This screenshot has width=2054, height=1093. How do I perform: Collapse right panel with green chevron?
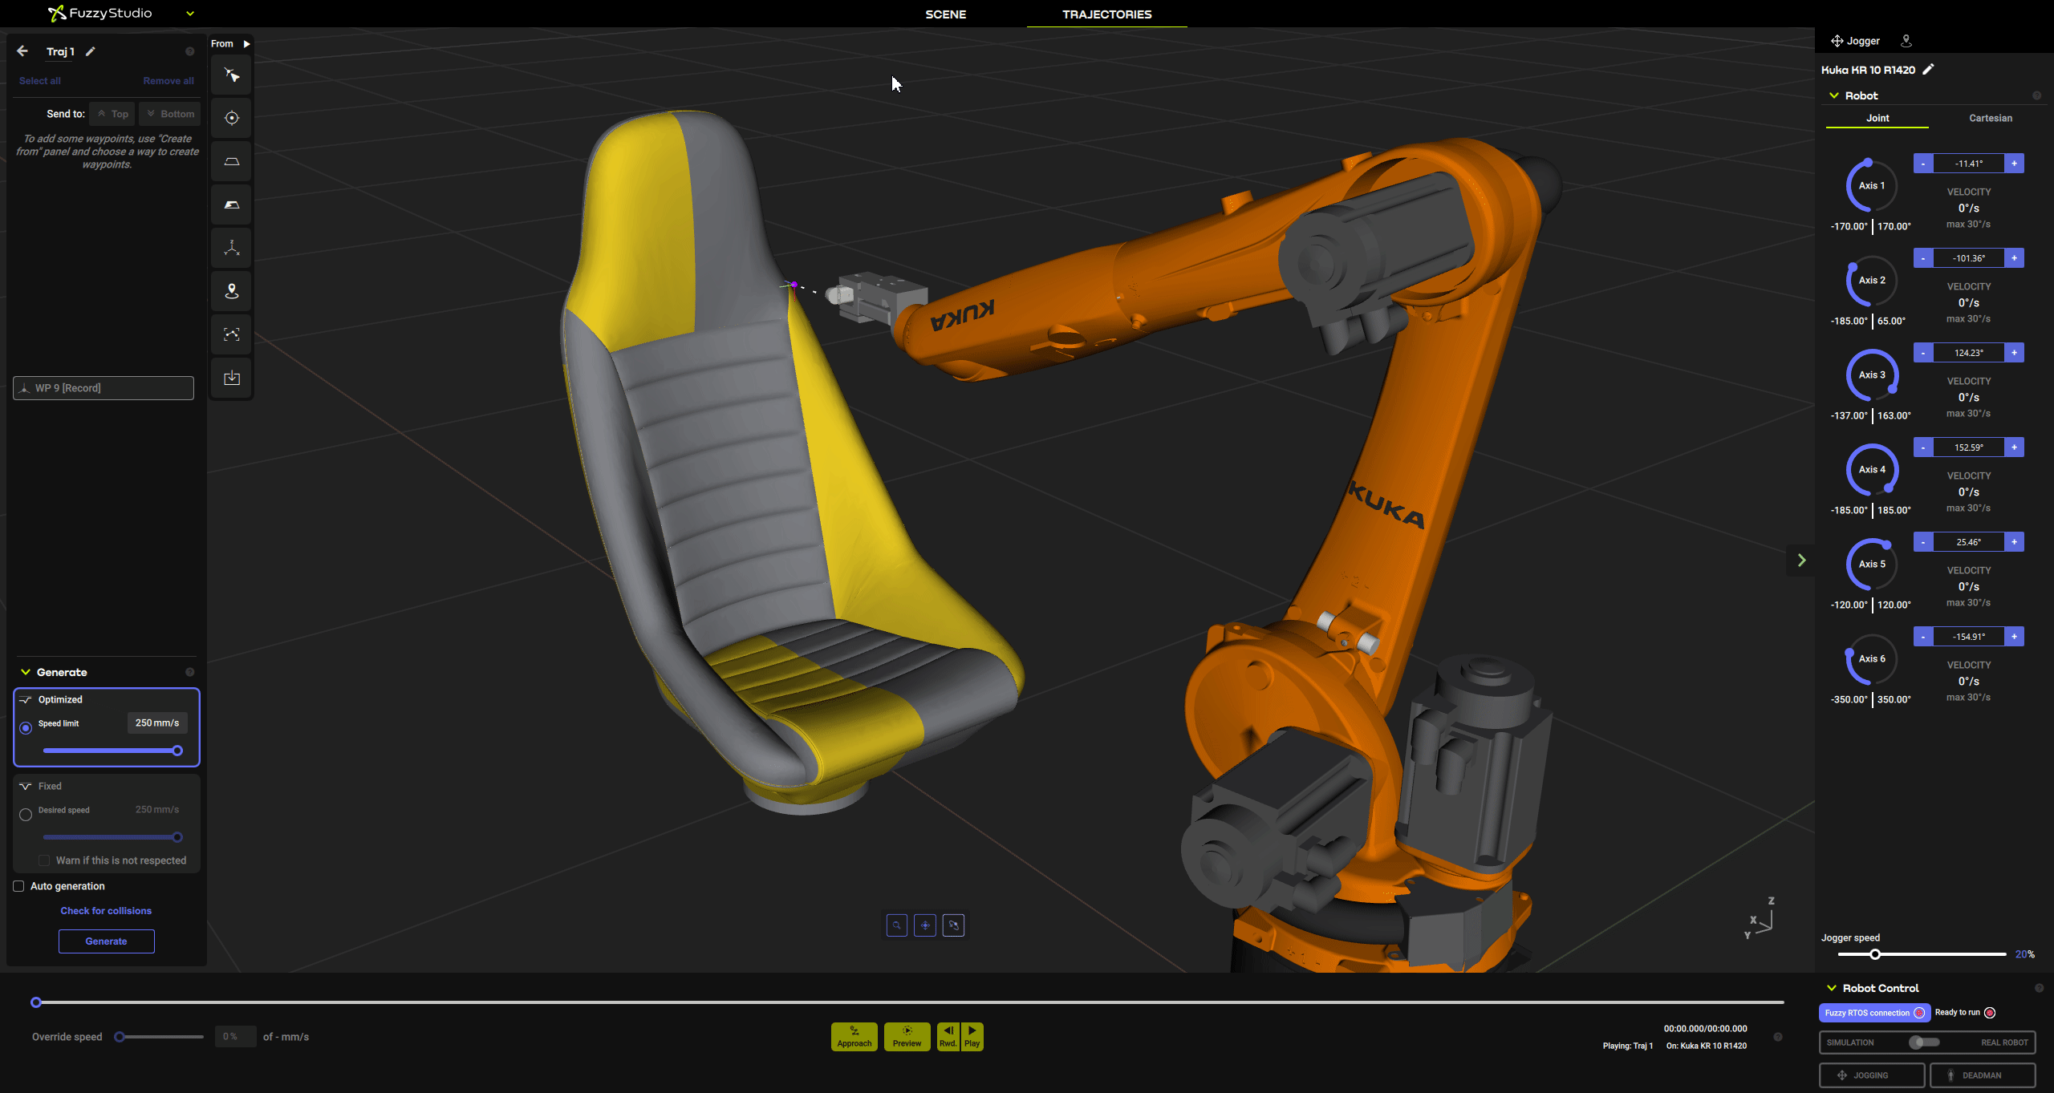[x=1802, y=560]
